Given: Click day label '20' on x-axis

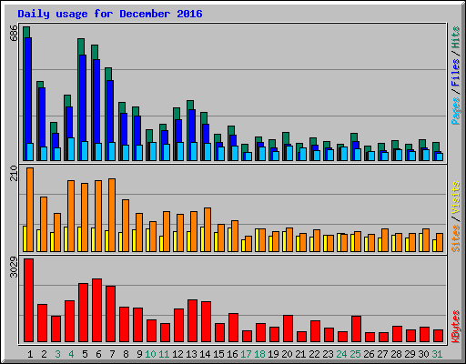Looking at the screenshot, I should coord(287,354).
